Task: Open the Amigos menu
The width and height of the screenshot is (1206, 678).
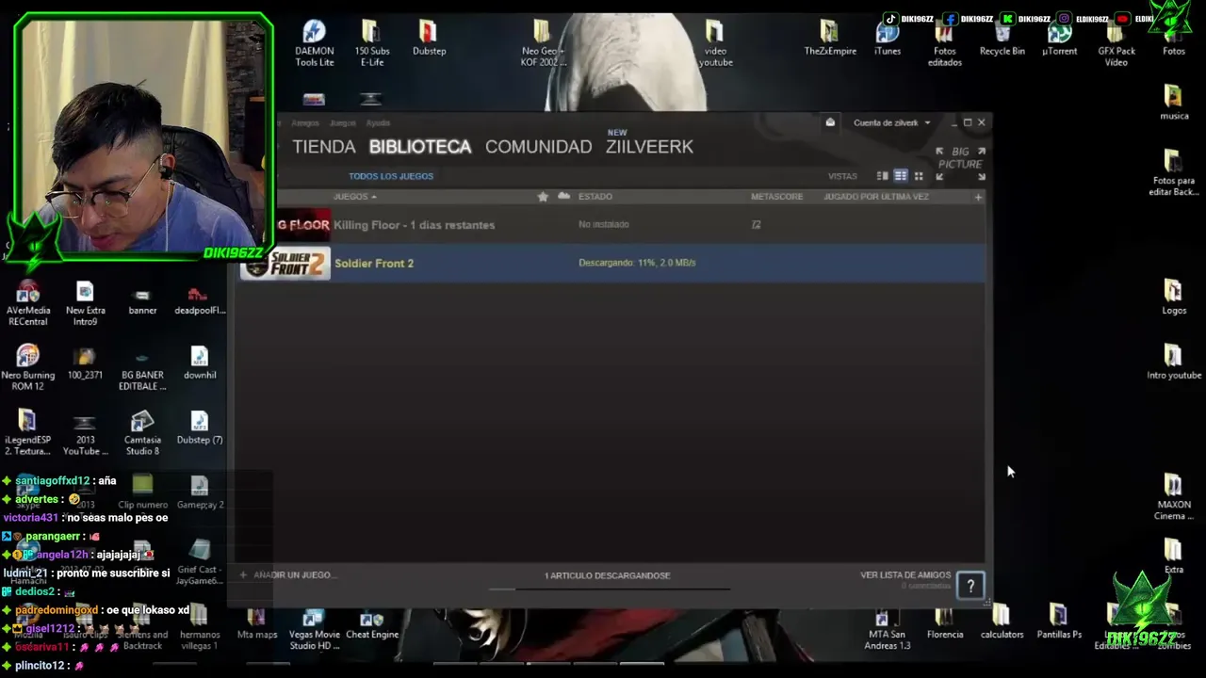Action: click(305, 123)
